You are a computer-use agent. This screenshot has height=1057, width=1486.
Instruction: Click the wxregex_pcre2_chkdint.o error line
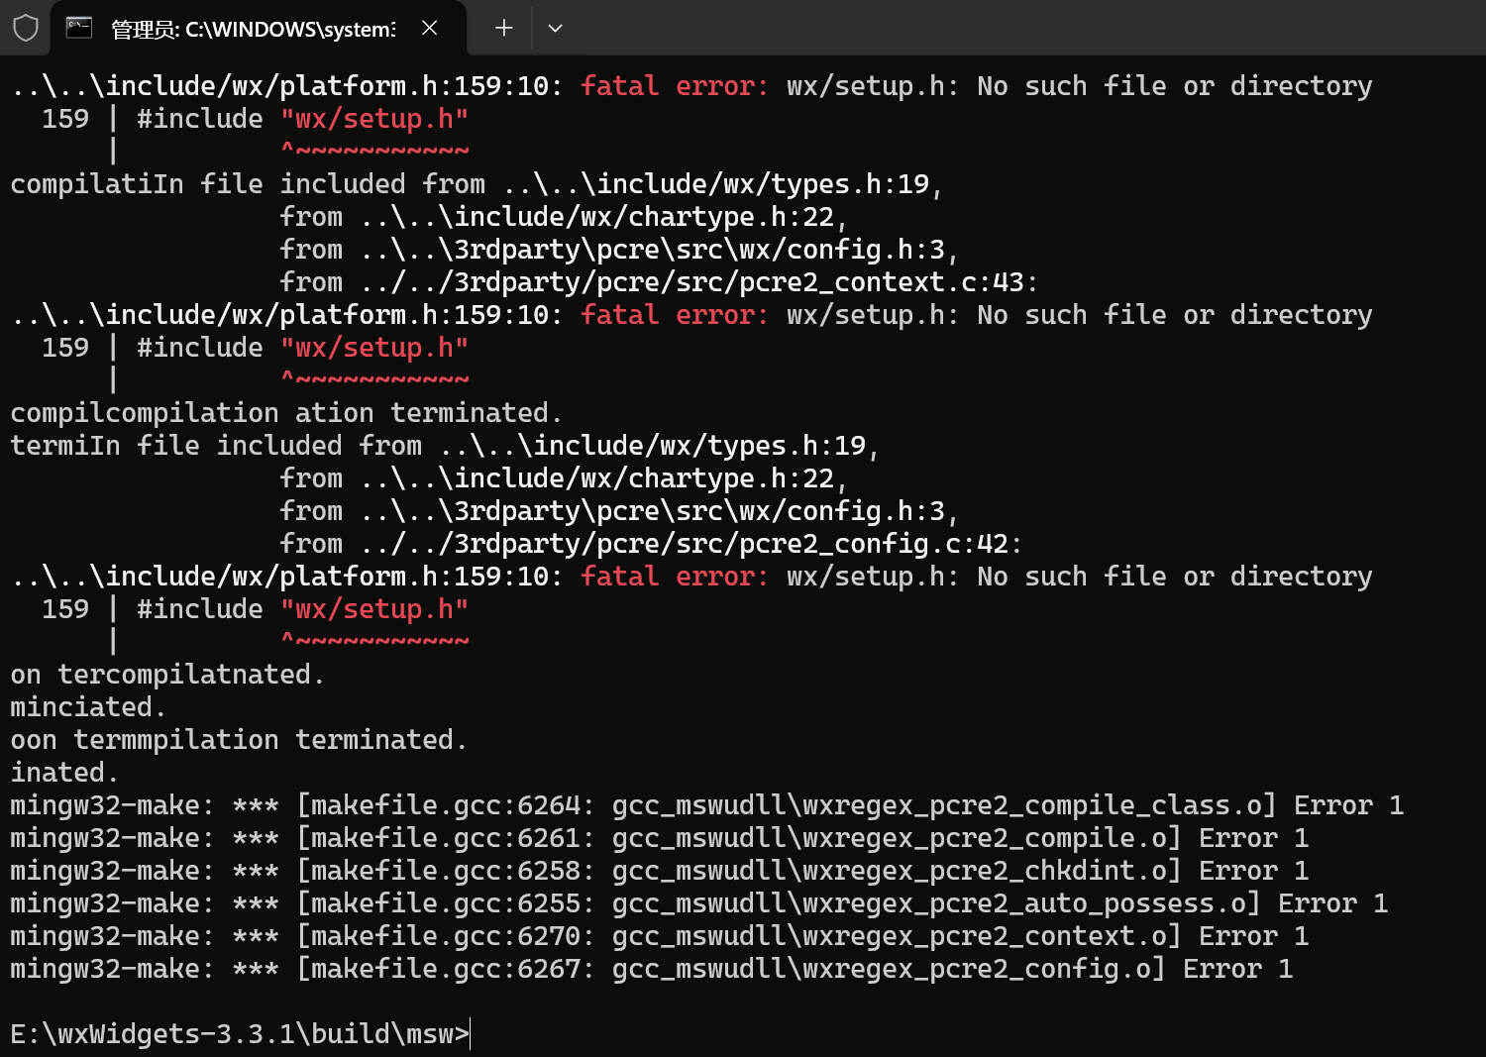point(659,870)
